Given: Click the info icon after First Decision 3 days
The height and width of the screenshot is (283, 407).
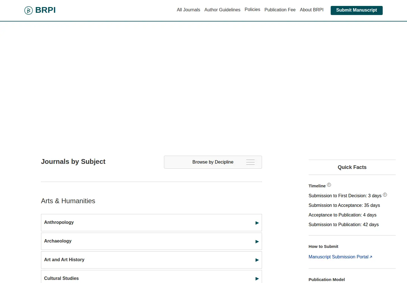Looking at the screenshot, I should (385, 195).
